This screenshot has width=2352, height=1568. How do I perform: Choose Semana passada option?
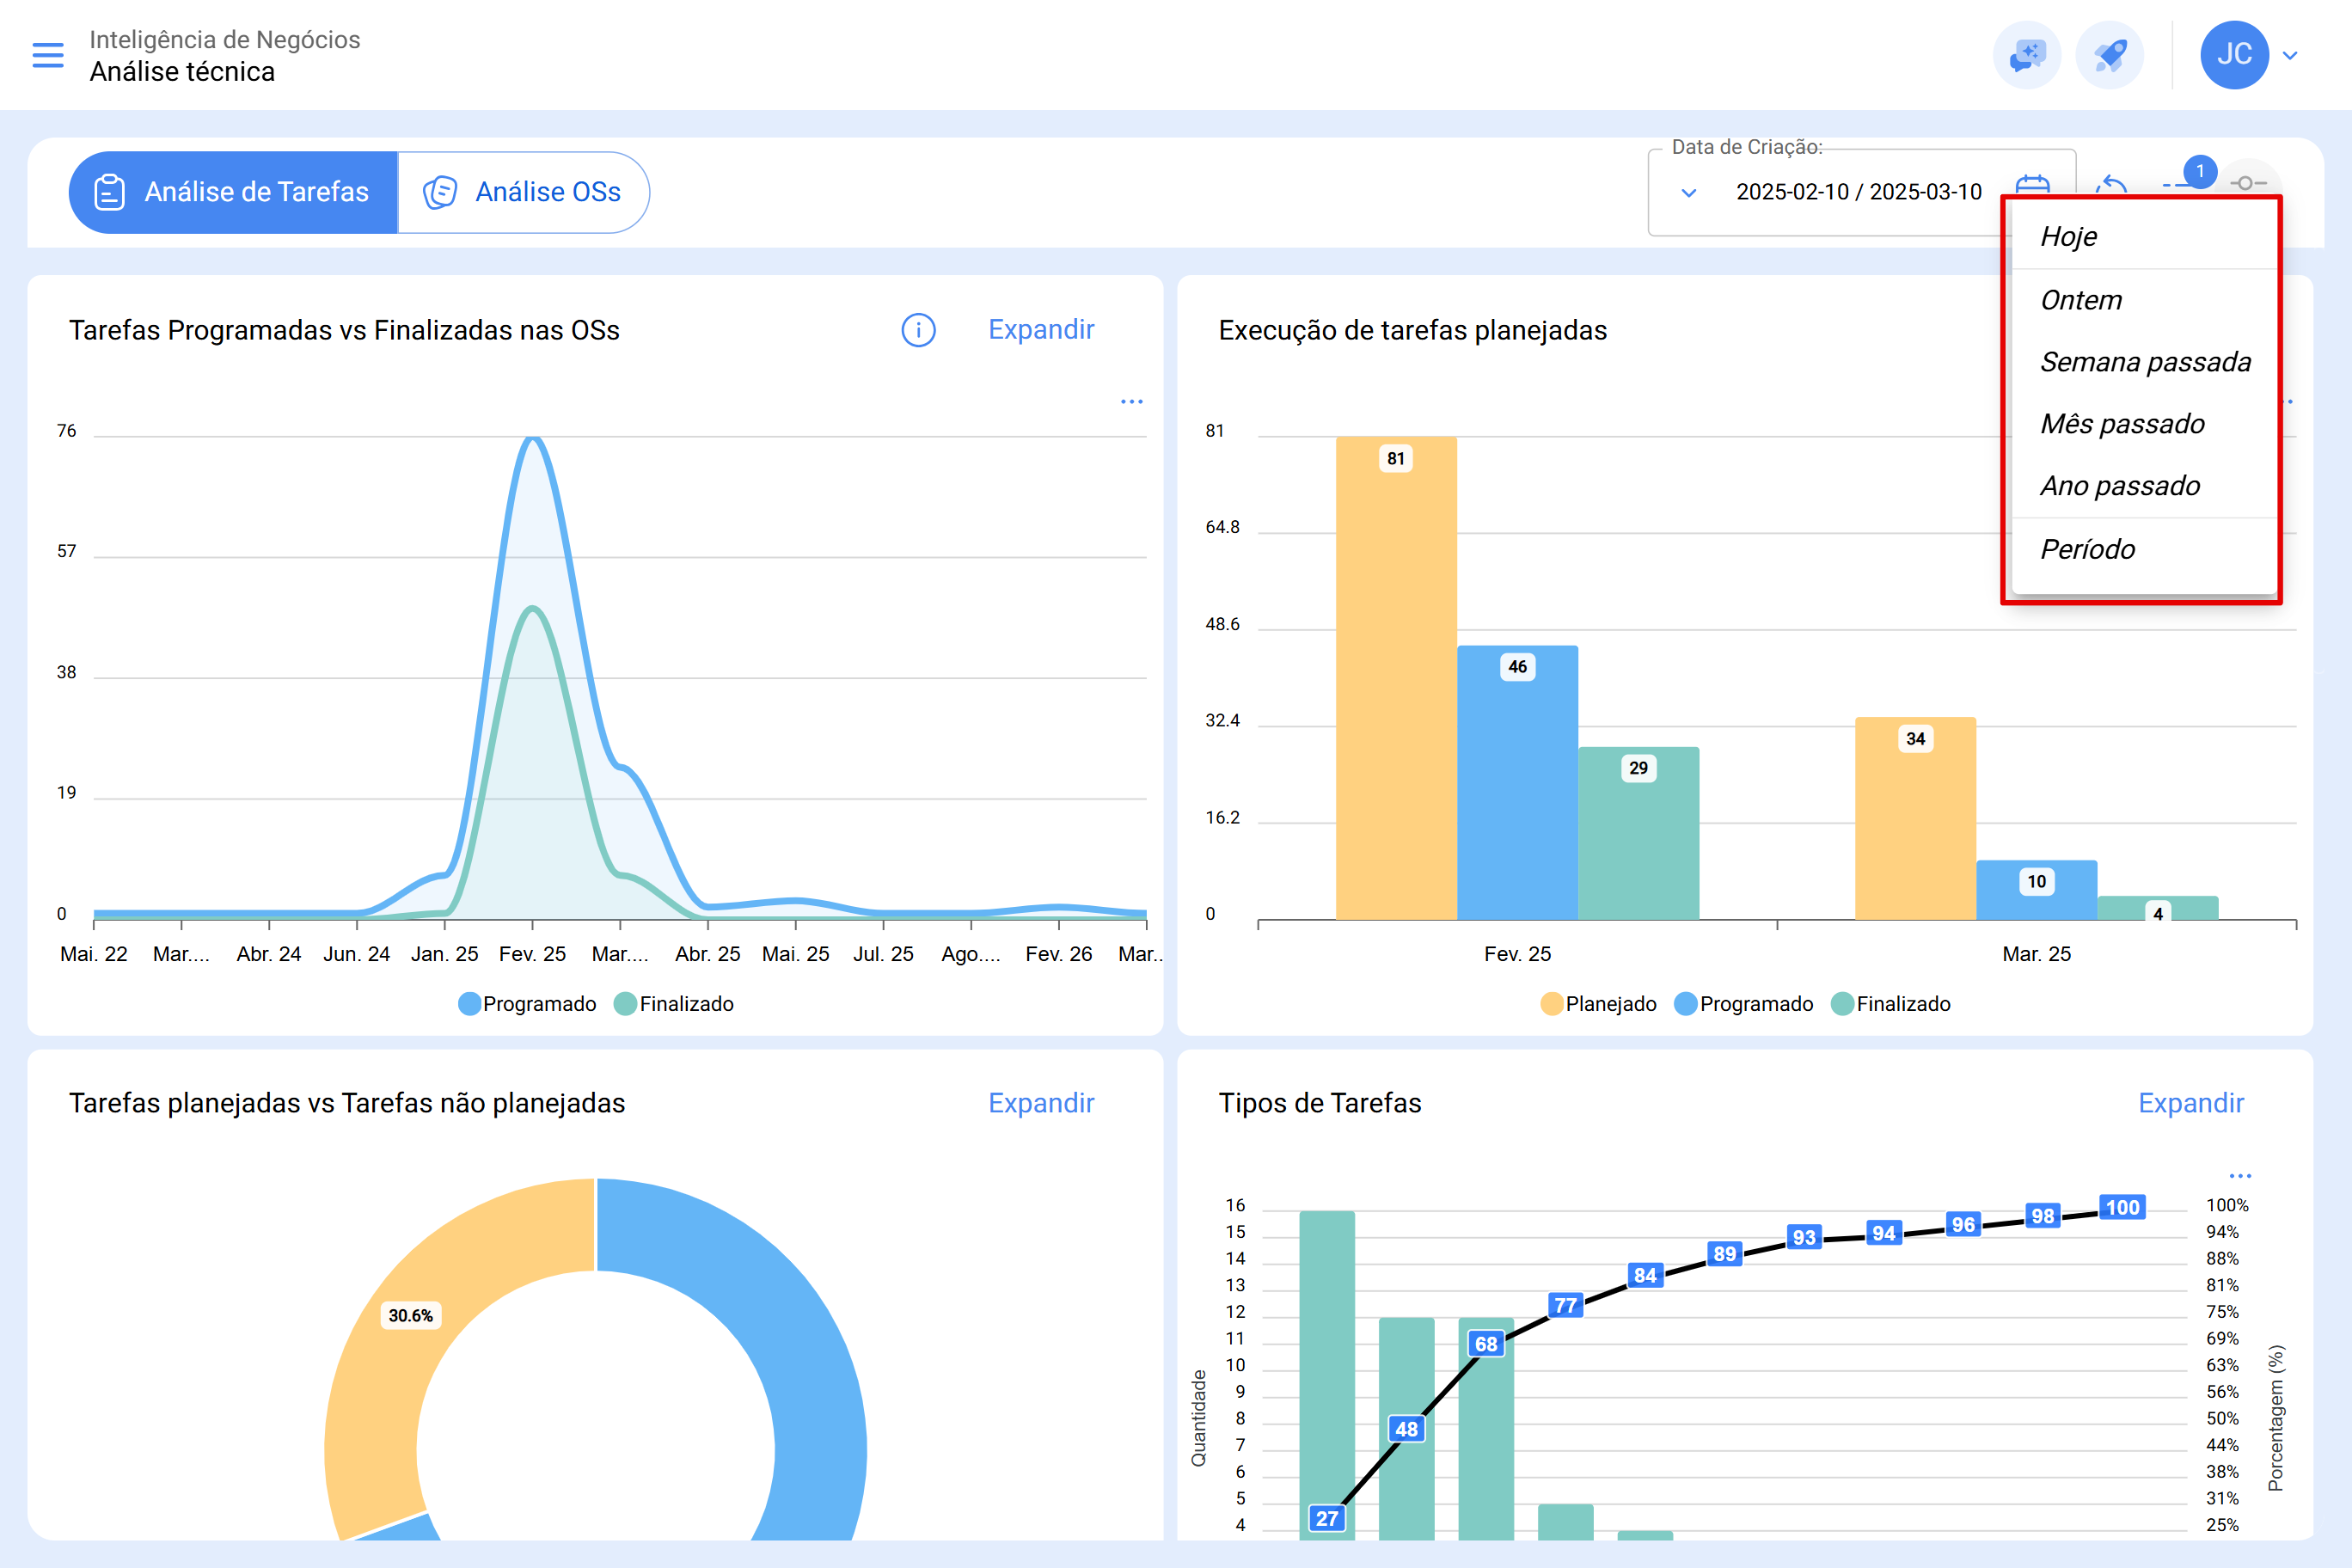coord(2142,362)
